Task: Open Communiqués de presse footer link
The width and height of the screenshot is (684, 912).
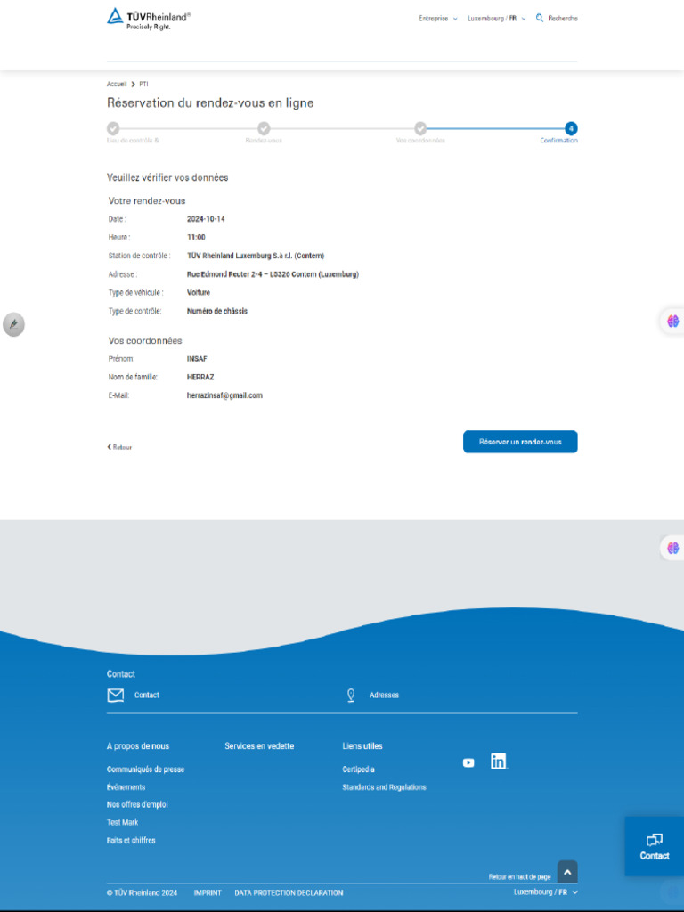Action: 145,769
